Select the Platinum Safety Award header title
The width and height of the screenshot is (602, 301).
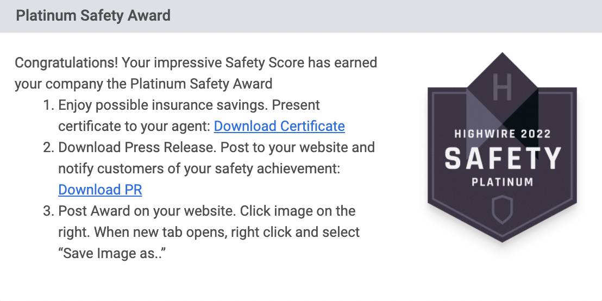[x=93, y=16]
